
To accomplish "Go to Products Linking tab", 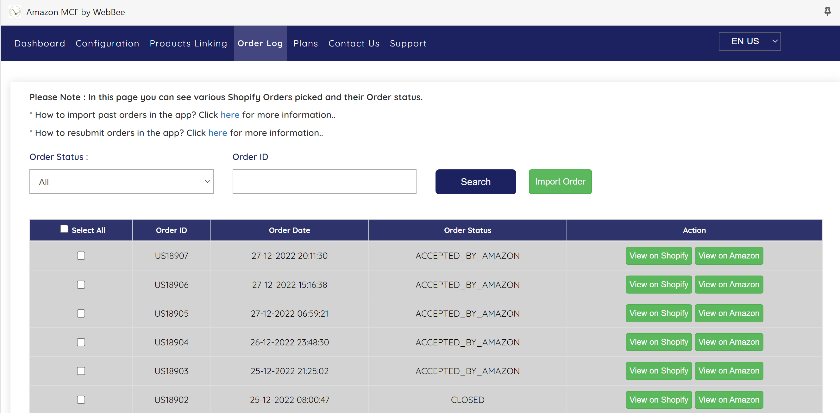I will tap(188, 43).
